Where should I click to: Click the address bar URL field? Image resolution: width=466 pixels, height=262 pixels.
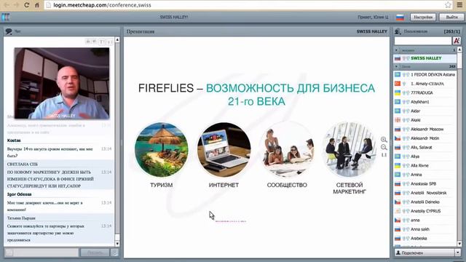tap(244, 5)
